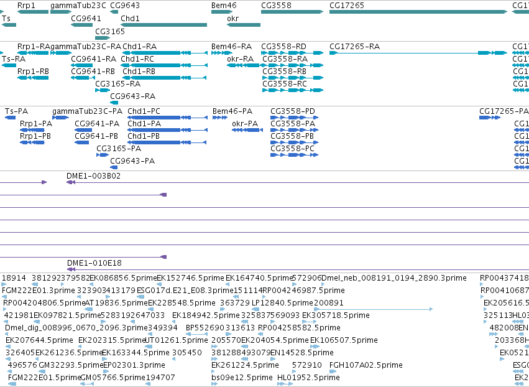This screenshot has width=529, height=387.
Task: Click the CG3558-RD transcript label
Action: point(283,46)
